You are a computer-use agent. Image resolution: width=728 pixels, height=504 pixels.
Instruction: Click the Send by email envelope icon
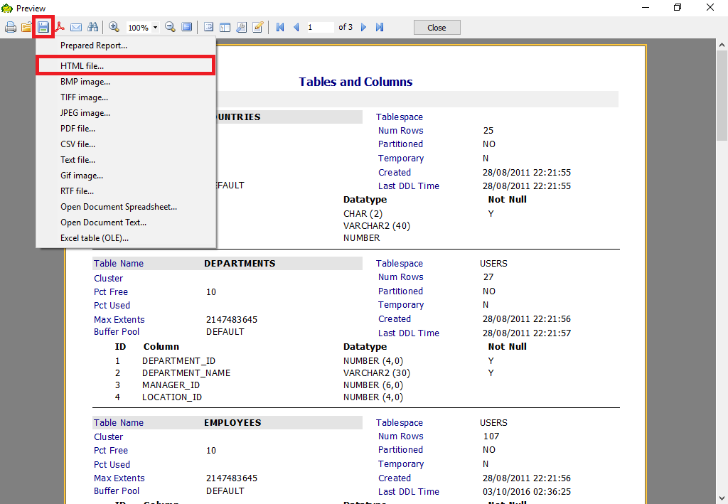click(x=76, y=28)
